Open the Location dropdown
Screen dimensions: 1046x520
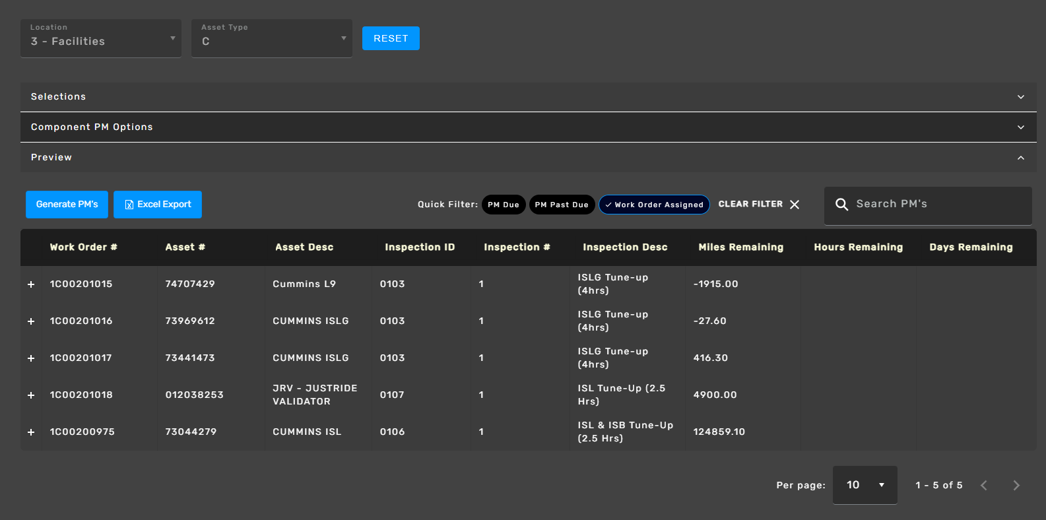(101, 38)
